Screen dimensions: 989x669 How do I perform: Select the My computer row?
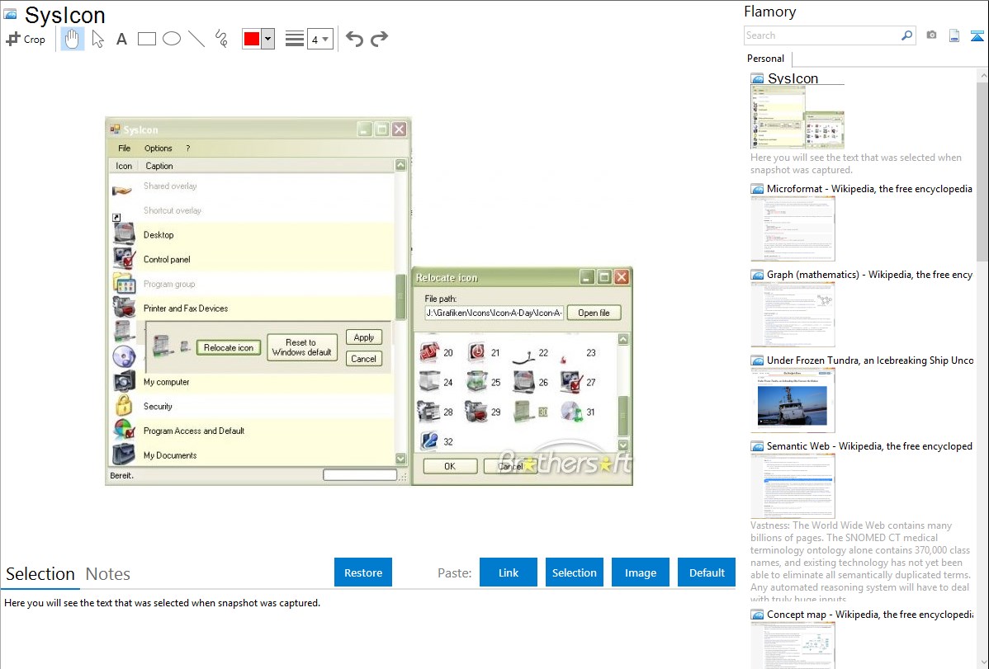pos(253,382)
